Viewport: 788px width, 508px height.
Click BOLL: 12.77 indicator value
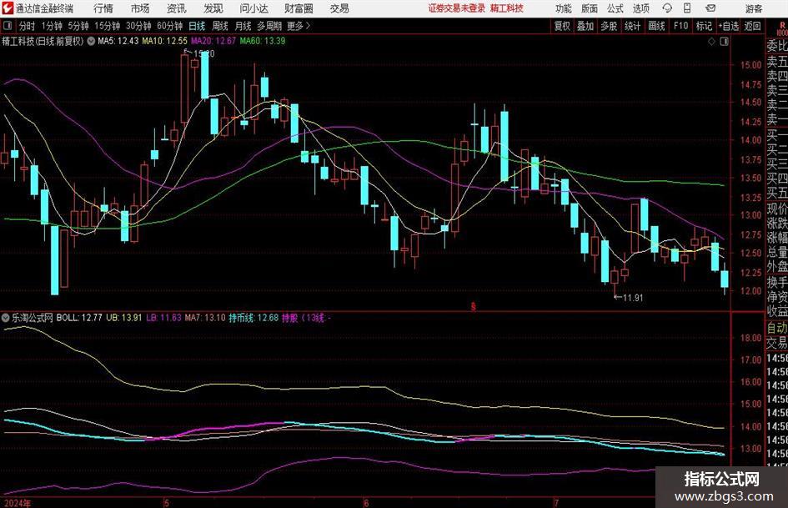pyautogui.click(x=79, y=318)
